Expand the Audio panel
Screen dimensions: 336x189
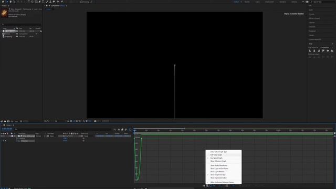tap(311, 10)
